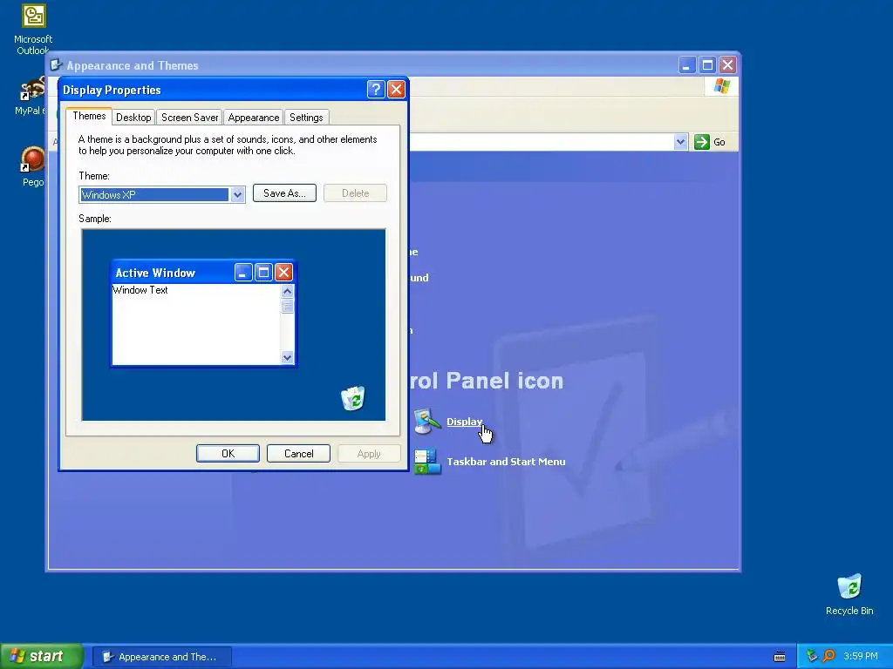Click the keyboard icon in the taskbar

(780, 657)
